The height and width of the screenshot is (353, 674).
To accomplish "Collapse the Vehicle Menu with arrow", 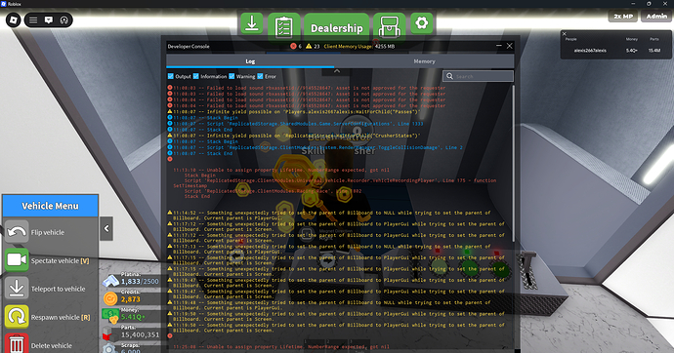I will [106, 228].
